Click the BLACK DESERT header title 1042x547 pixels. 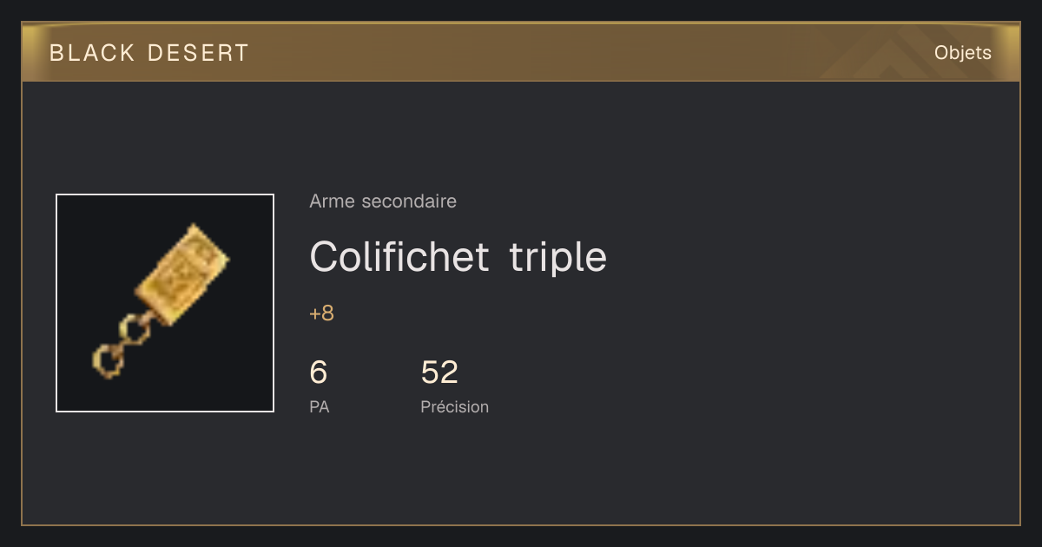point(149,53)
